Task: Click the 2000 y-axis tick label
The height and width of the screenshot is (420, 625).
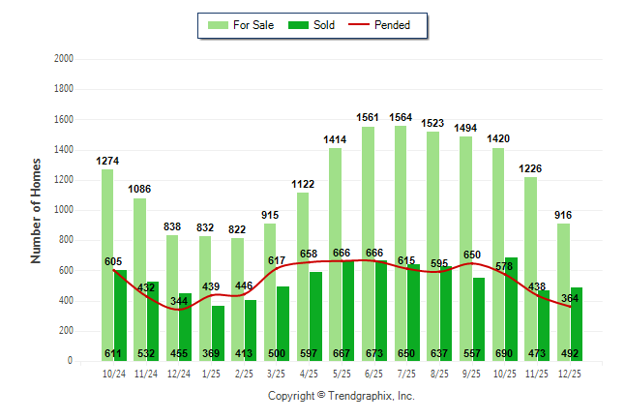Action: coord(63,59)
